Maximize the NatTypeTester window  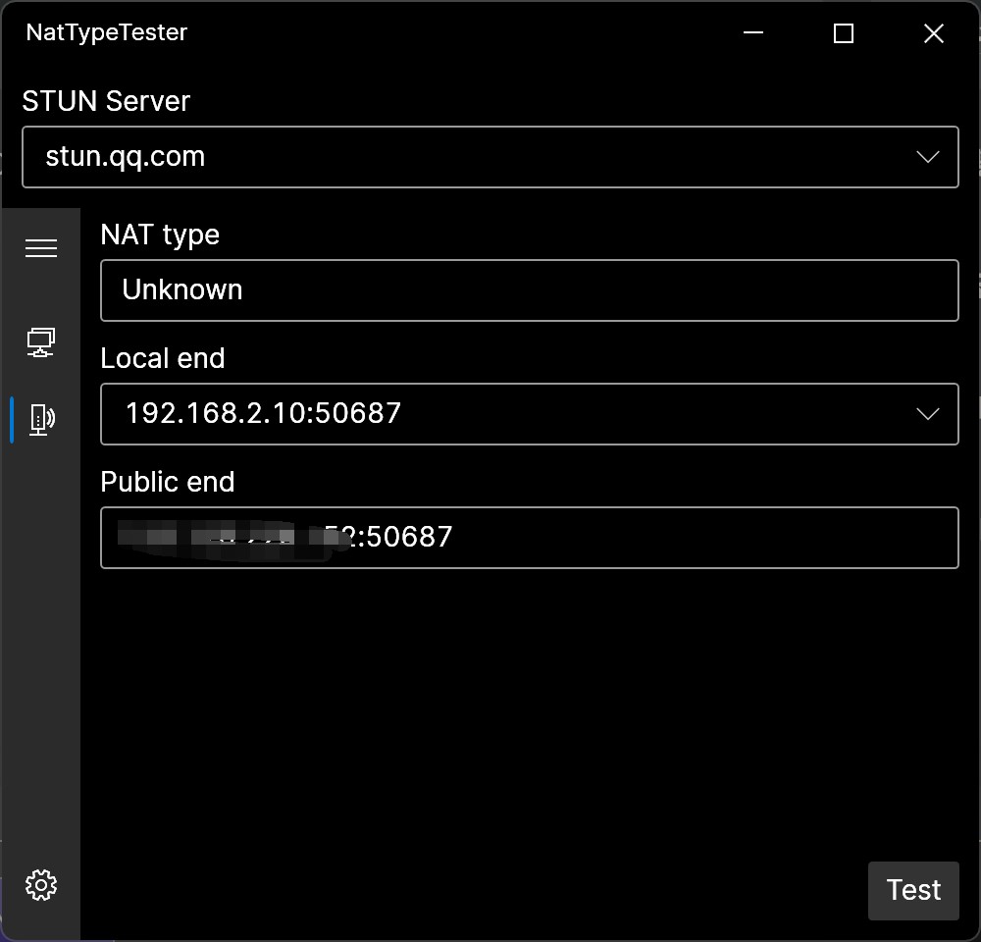point(843,32)
